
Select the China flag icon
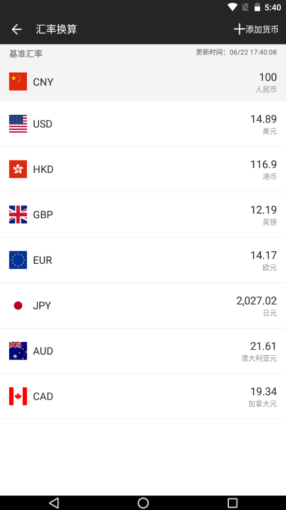(x=18, y=81)
